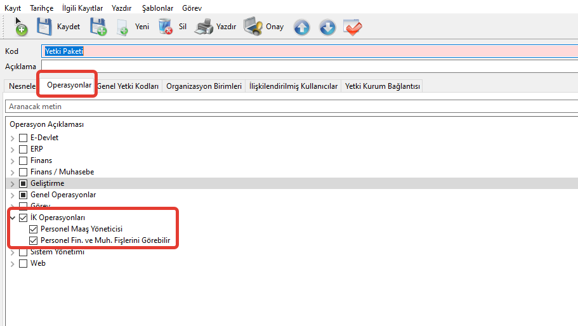Click the save-with-plus floppy disk icon
This screenshot has height=326, width=578.
click(98, 27)
